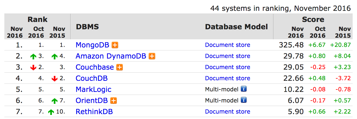
Task: Click Couchbase score 29.05
Action: (293, 67)
